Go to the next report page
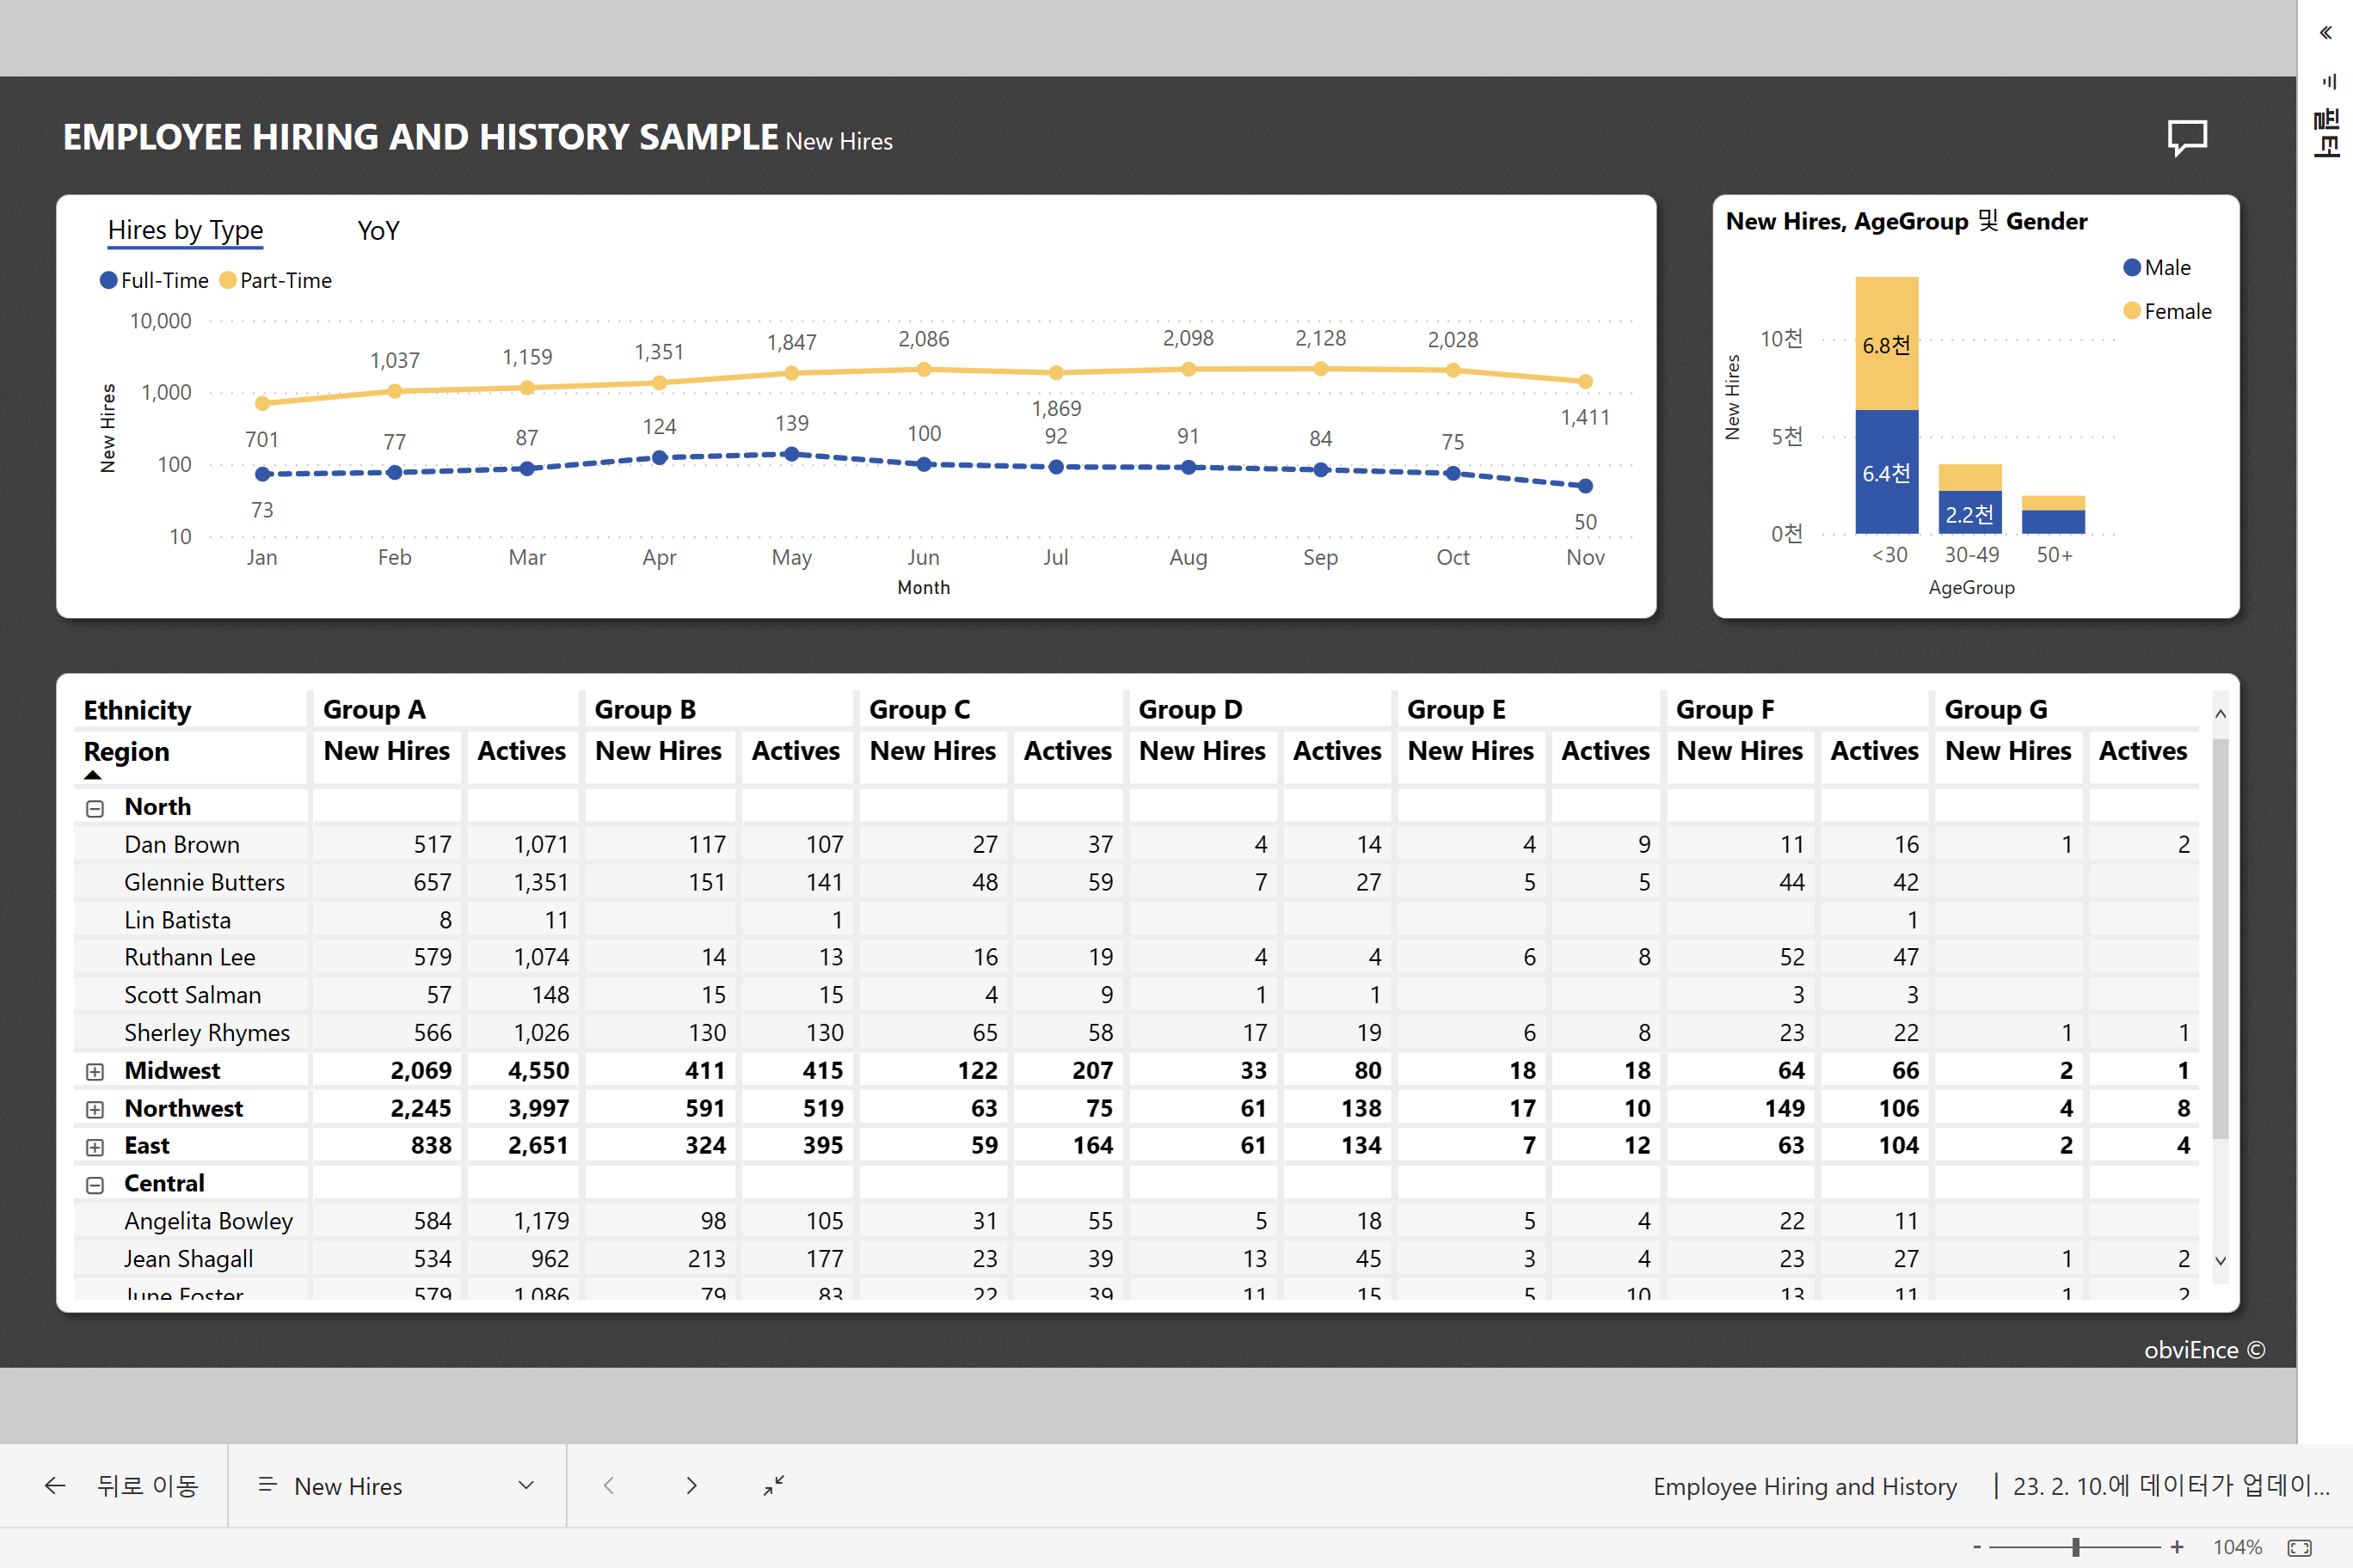 click(x=691, y=1486)
